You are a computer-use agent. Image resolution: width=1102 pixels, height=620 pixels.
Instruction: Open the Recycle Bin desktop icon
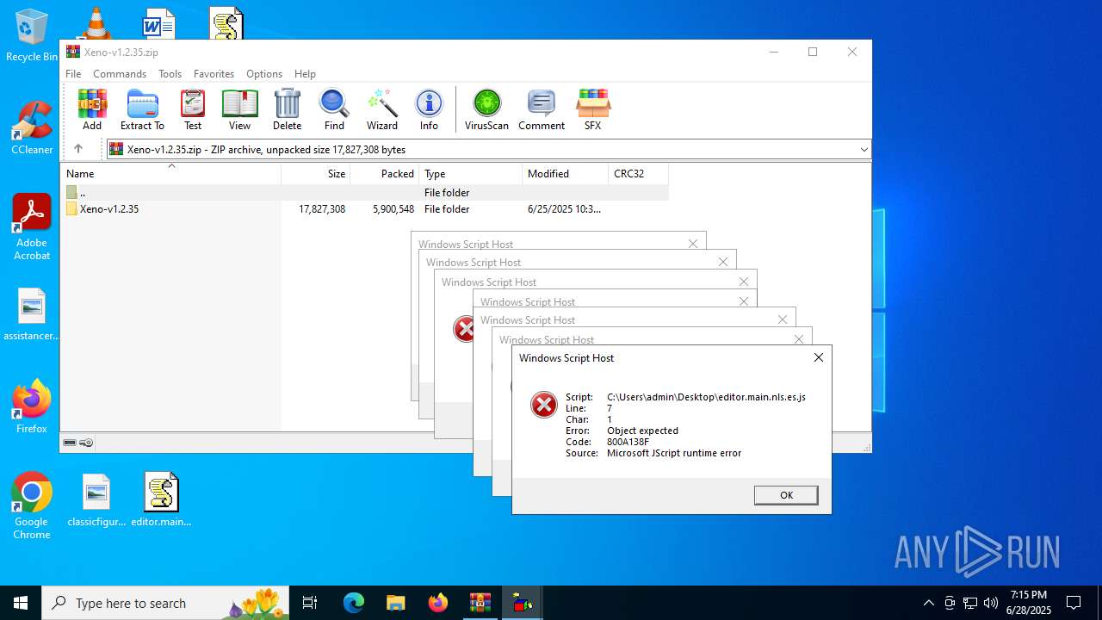click(32, 36)
